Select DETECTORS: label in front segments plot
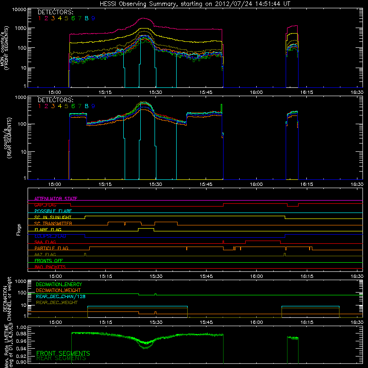This screenshot has height=368, width=368. pos(56,12)
